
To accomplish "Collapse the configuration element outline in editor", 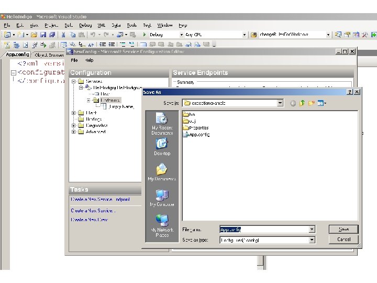I will (14, 72).
